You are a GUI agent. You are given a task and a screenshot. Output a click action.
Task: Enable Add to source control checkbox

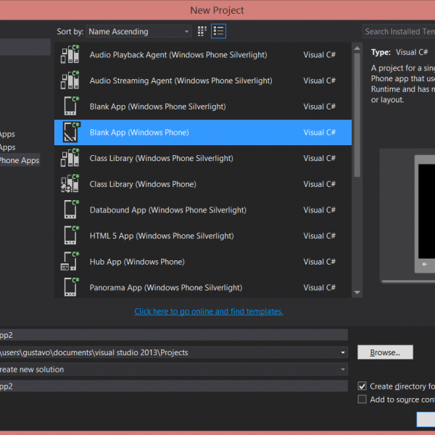tap(362, 399)
